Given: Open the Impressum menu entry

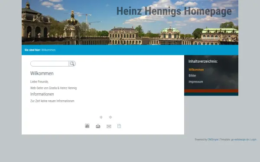Looking at the screenshot, I should pos(196,82).
